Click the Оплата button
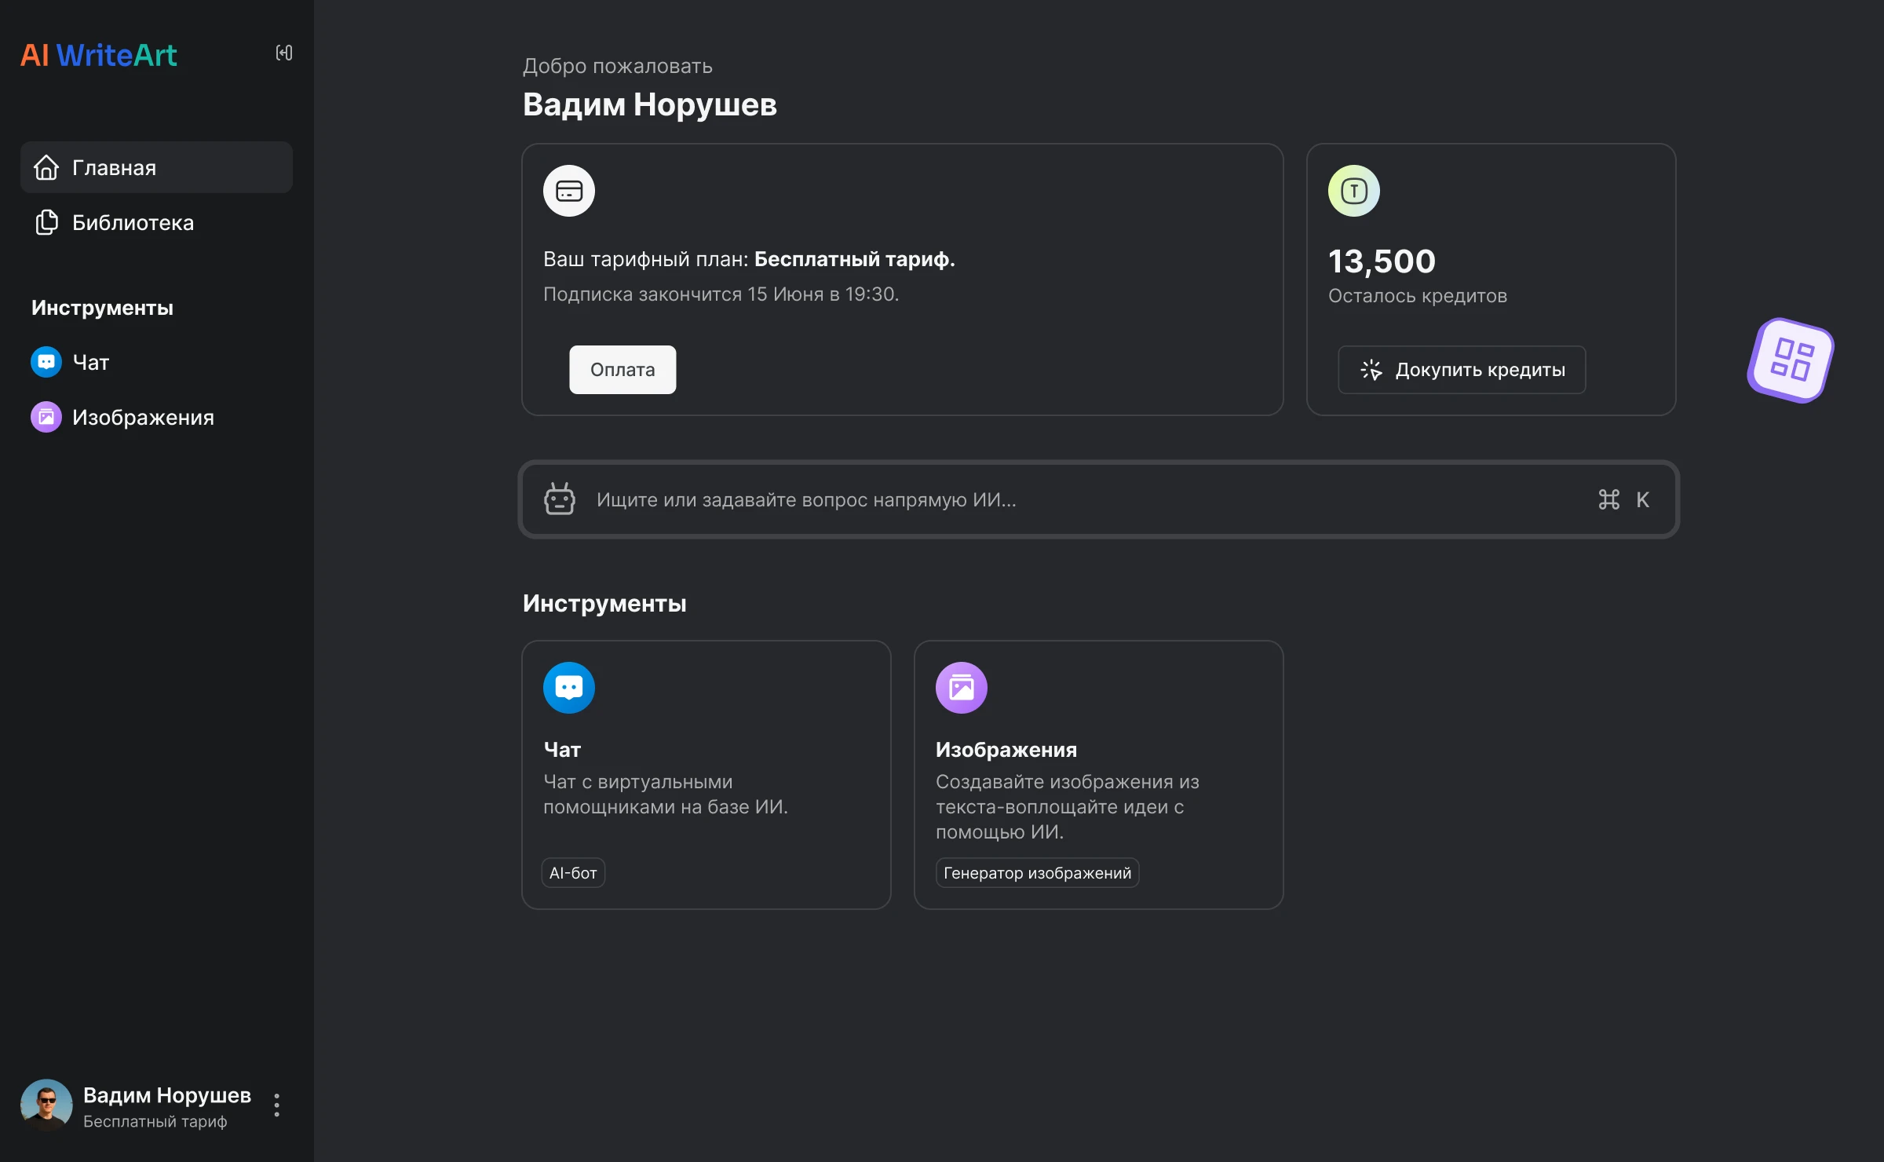The image size is (1884, 1162). [x=623, y=370]
